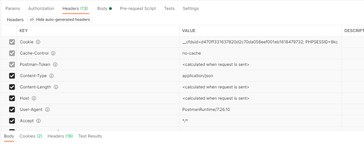364x144 pixels.
Task: Click the info icon beside Cache-Control
Action: pyautogui.click(x=53, y=53)
